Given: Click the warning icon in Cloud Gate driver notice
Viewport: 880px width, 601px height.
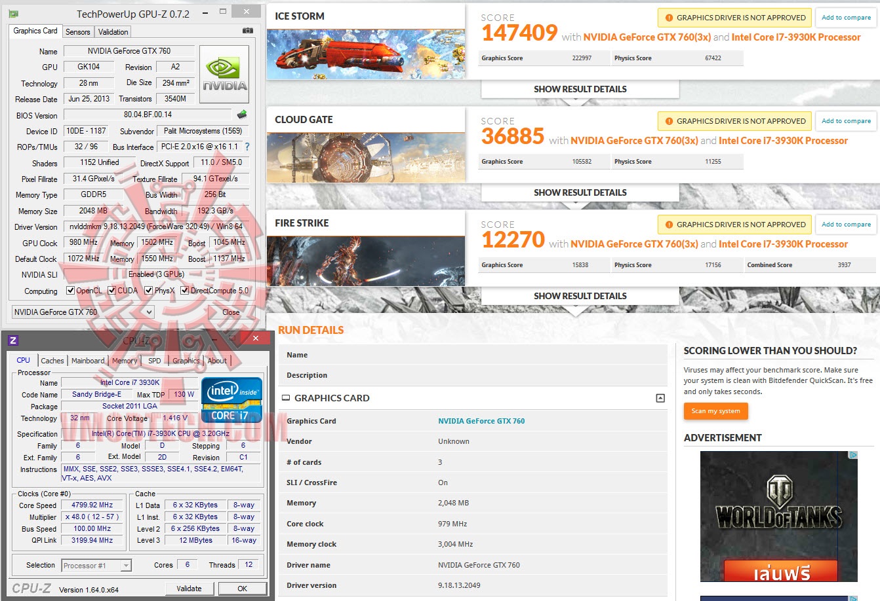Looking at the screenshot, I should [669, 122].
